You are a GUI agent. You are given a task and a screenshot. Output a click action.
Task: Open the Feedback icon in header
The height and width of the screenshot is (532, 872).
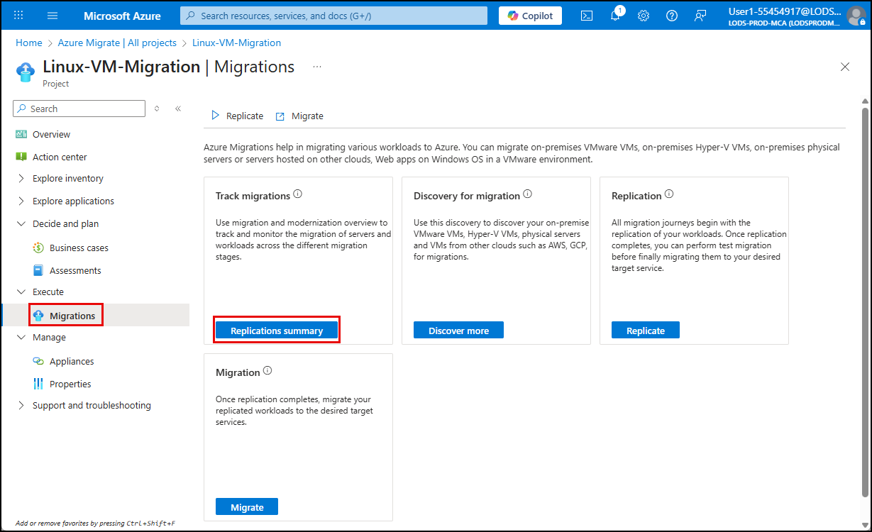700,16
